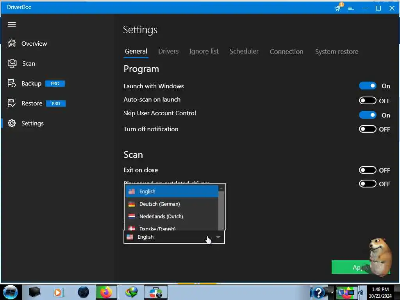
Task: Open the taskbar clock showing 1:48 PM
Action: coord(380,292)
